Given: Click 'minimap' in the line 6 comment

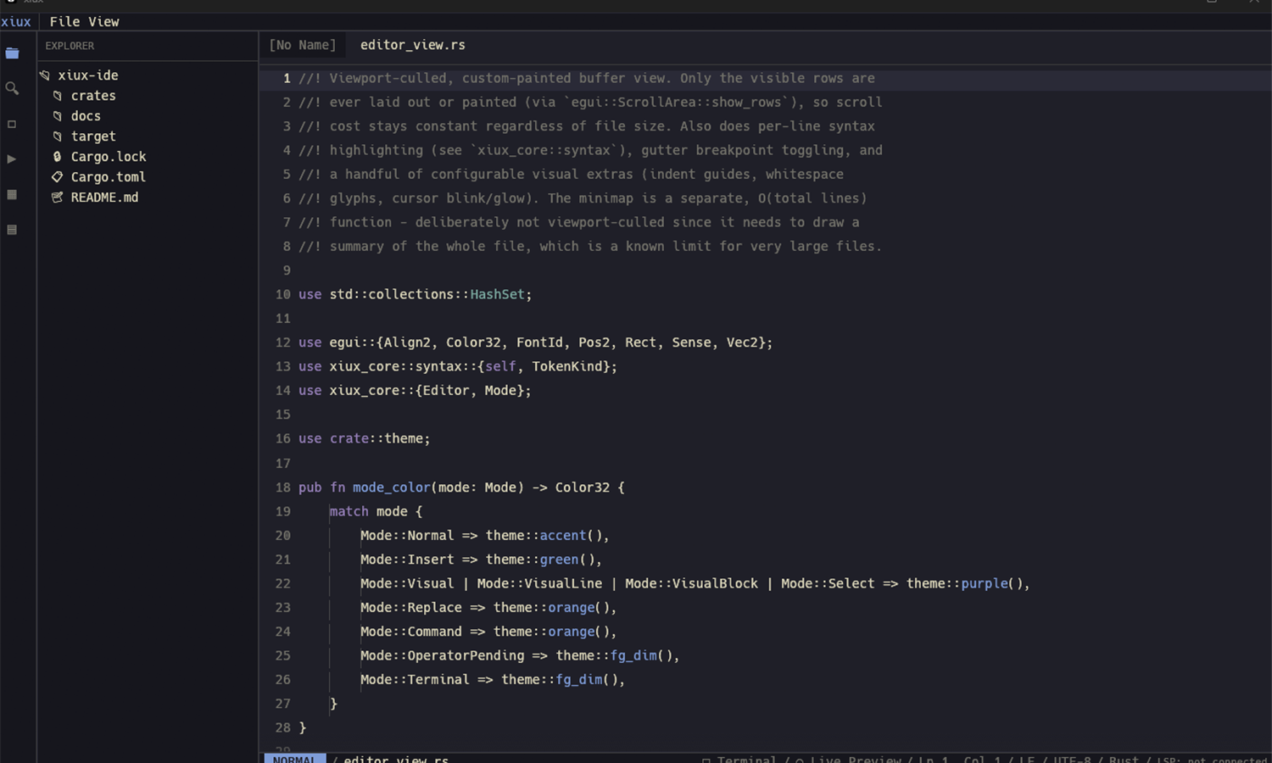Looking at the screenshot, I should tap(605, 198).
